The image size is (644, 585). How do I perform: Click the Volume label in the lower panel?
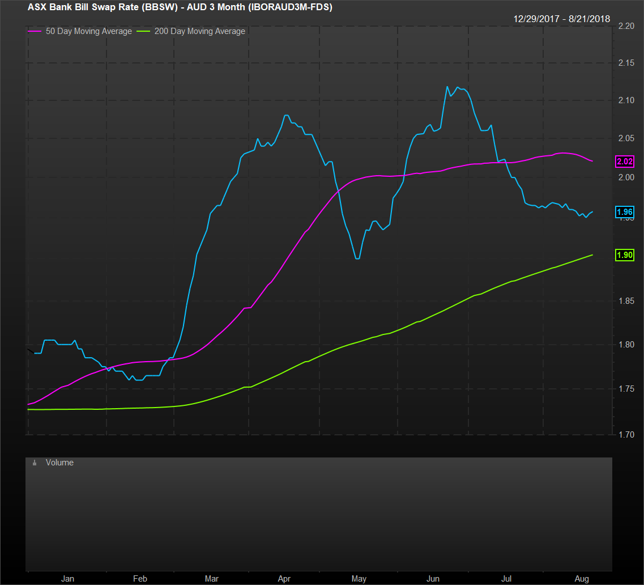[59, 463]
